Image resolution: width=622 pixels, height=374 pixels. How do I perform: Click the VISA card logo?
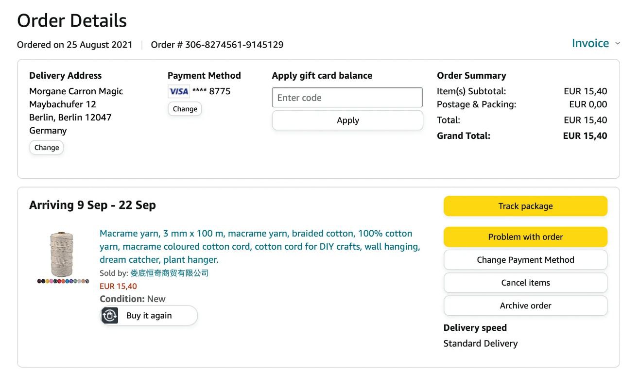coord(179,91)
